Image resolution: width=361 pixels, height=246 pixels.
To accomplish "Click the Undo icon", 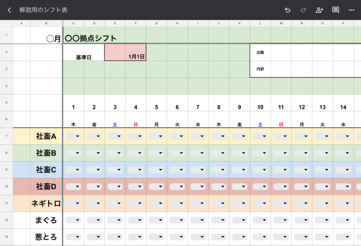I will pyautogui.click(x=287, y=10).
